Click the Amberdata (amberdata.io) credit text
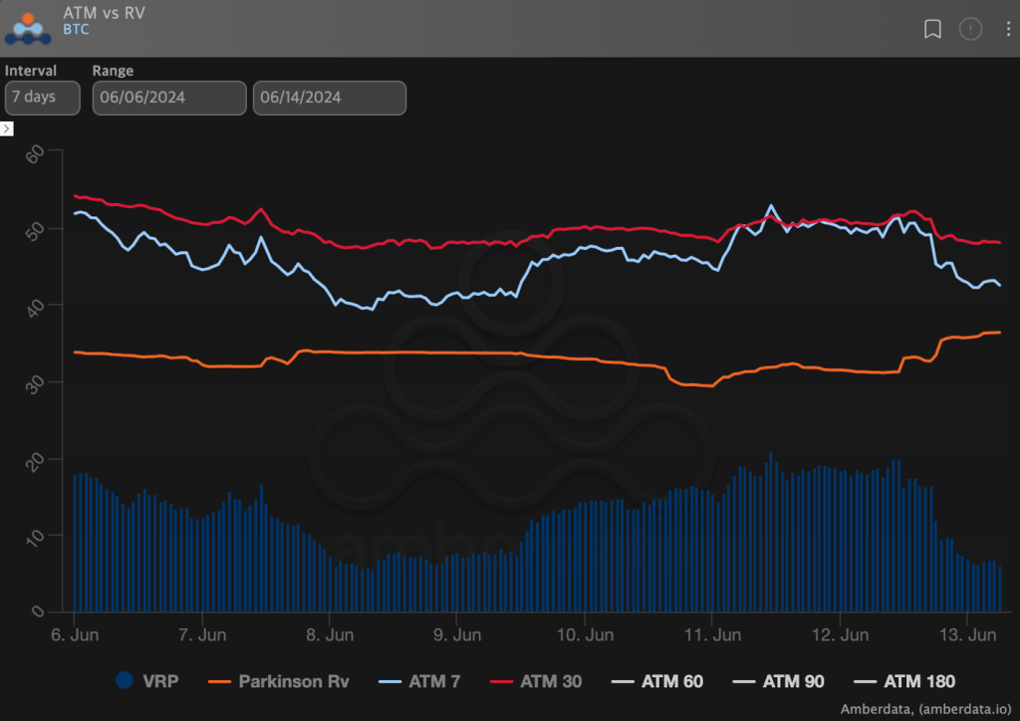 tap(926, 708)
